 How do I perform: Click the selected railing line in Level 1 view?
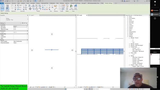click(x=52, y=50)
